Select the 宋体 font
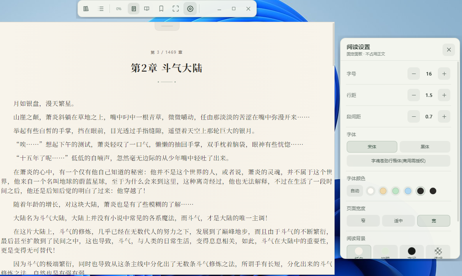This screenshot has width=462, height=276. tap(372, 147)
